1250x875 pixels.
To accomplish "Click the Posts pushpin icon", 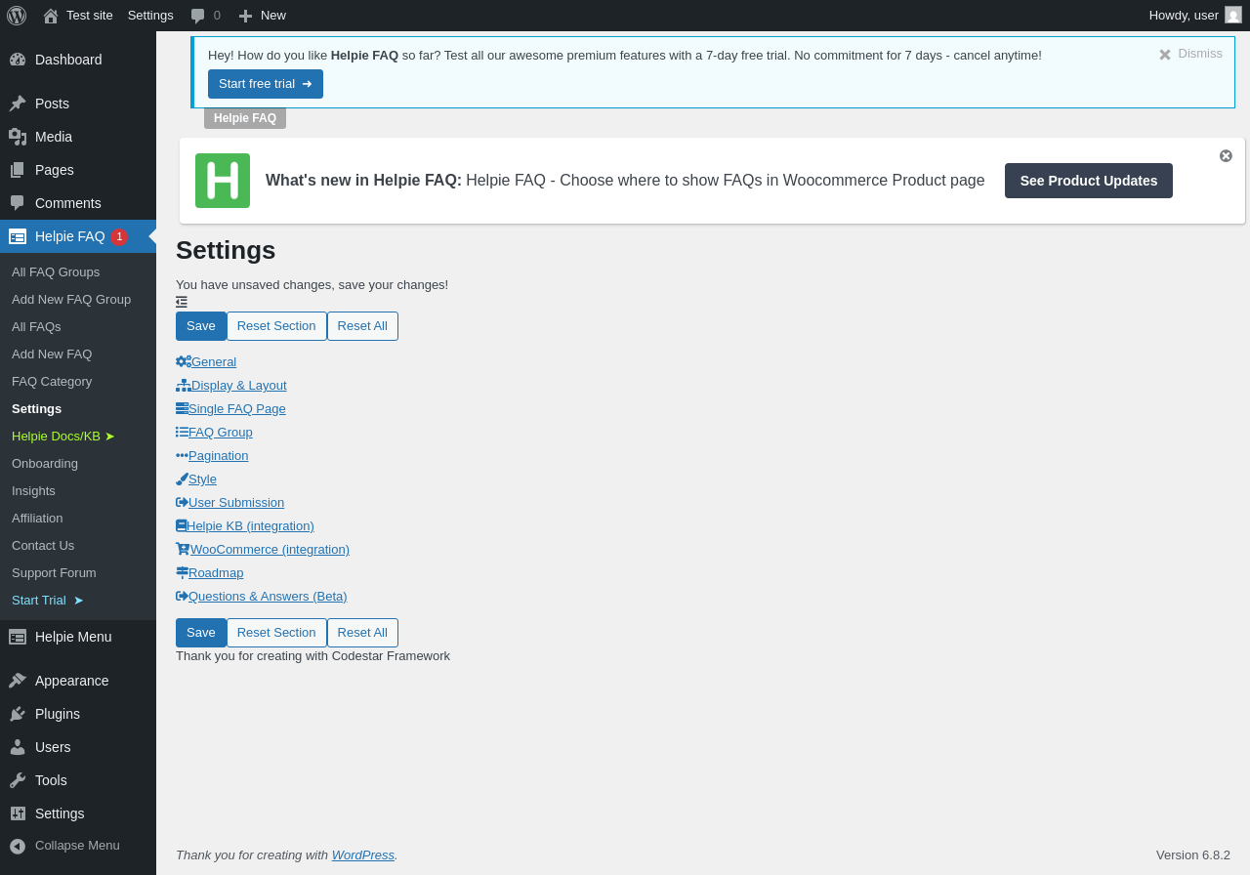I will click(x=18, y=104).
